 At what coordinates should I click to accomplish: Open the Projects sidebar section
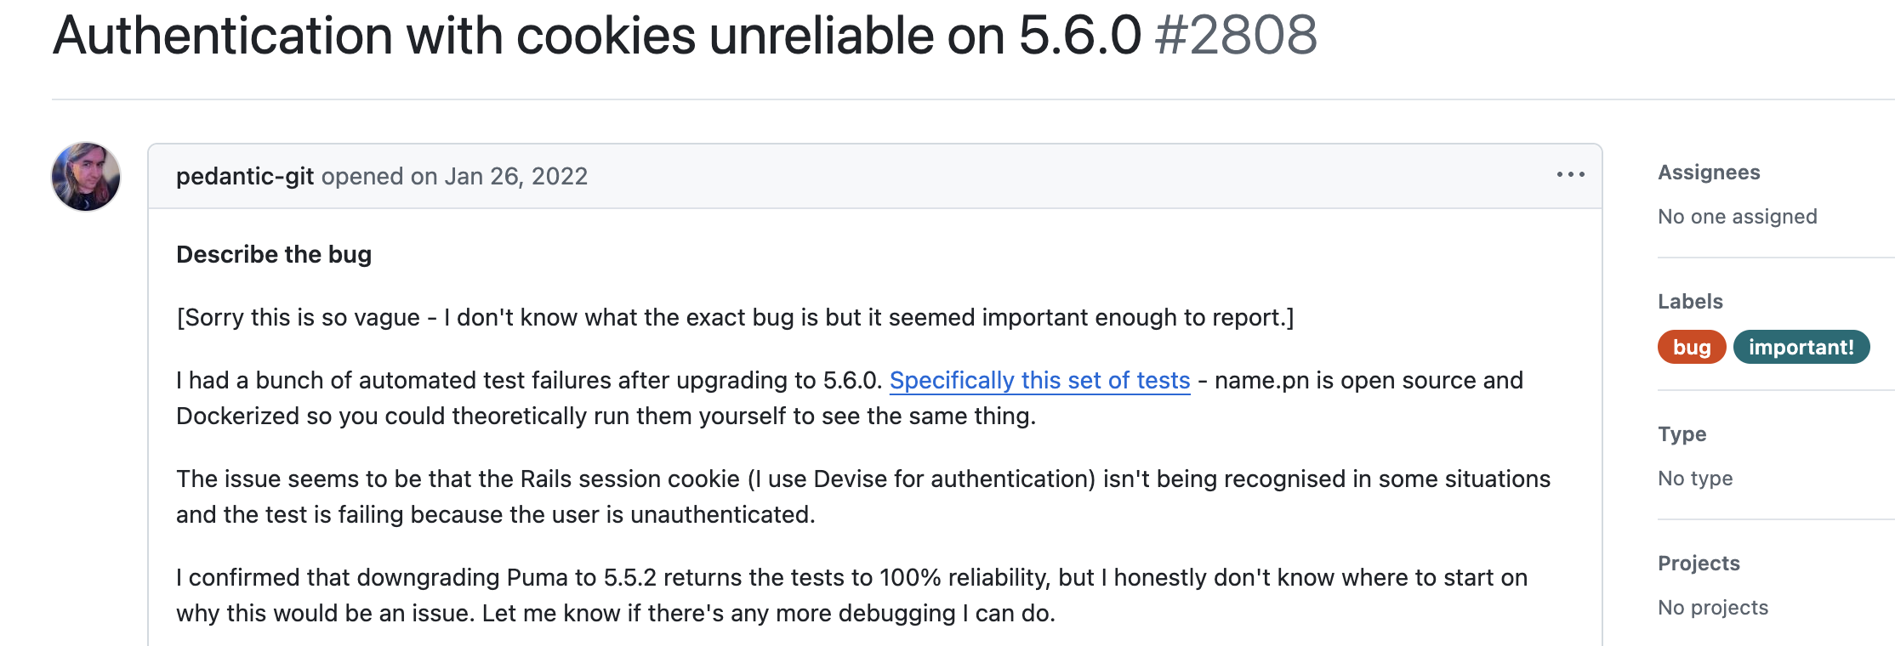coord(1699,564)
